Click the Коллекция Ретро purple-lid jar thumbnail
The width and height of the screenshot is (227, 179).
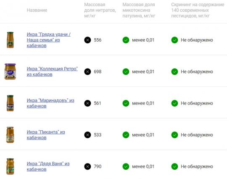(10, 71)
